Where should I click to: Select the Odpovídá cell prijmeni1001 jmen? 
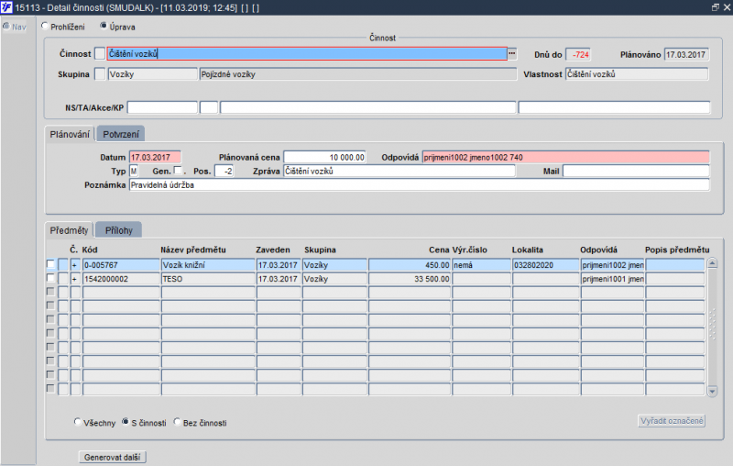coord(612,279)
